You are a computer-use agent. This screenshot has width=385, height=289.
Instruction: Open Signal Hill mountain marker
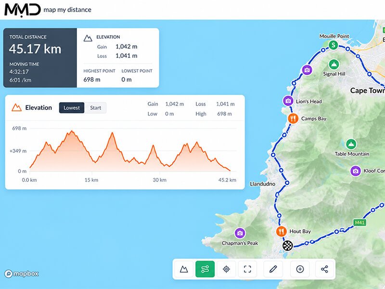pyautogui.click(x=334, y=65)
